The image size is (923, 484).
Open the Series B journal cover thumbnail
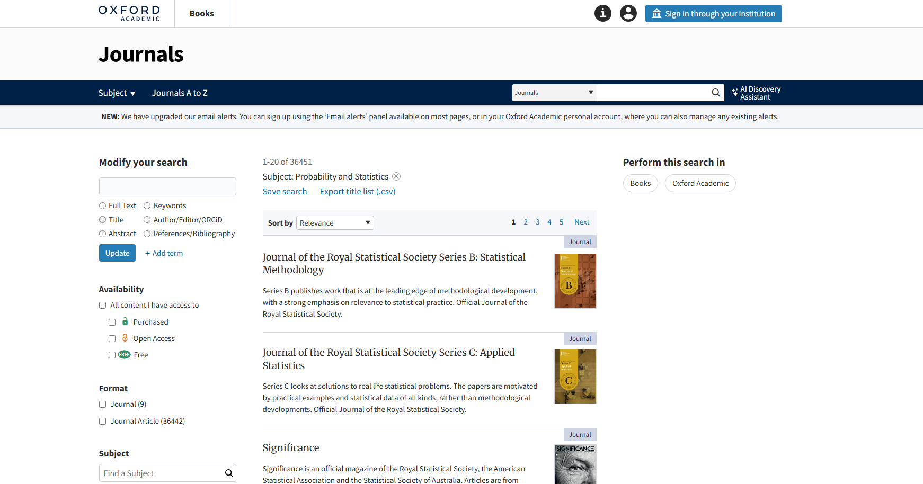[x=575, y=281]
